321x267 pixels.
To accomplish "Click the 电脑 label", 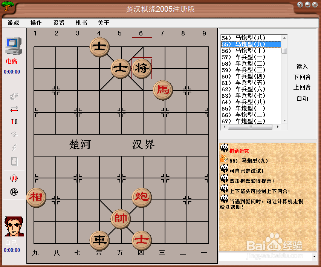I will coord(11,61).
